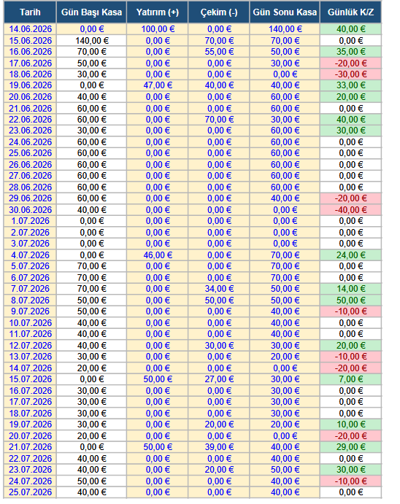Select the date cell 24.06.2026

(30, 142)
